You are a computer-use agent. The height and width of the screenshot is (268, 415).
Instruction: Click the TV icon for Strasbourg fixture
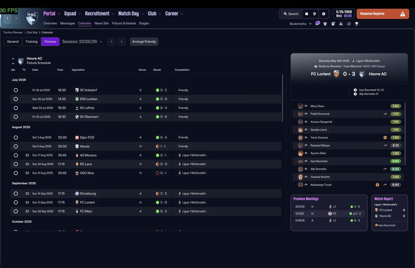27,193
